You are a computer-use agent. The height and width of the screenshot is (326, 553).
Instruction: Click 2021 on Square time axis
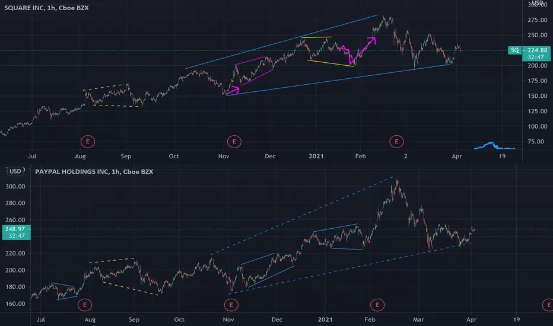tap(316, 156)
